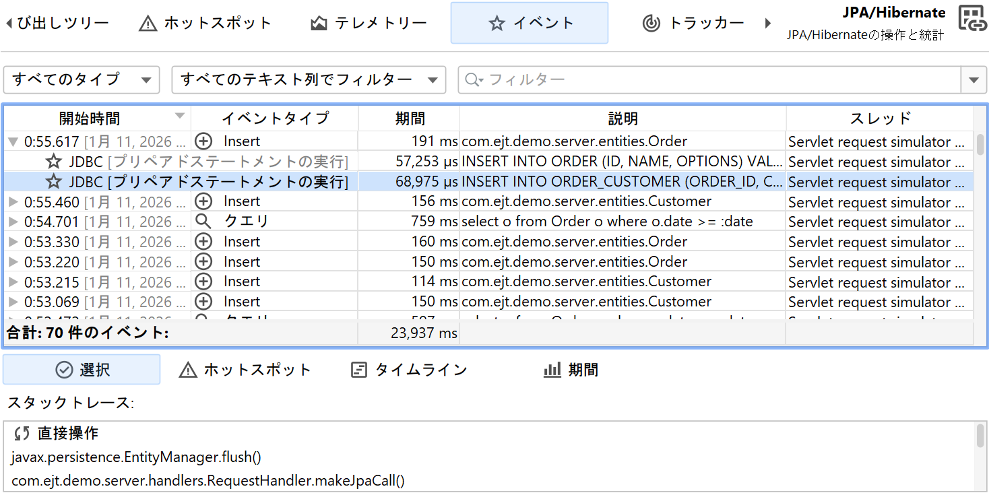Click the query magnifier icon at 0:54.701
The height and width of the screenshot is (495, 989).
[203, 222]
